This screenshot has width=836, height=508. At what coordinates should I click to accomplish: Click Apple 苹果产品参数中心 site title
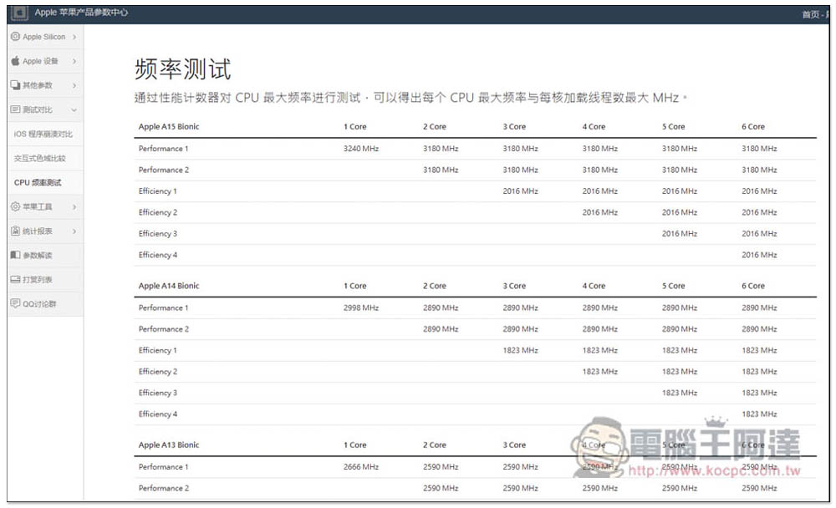point(81,13)
